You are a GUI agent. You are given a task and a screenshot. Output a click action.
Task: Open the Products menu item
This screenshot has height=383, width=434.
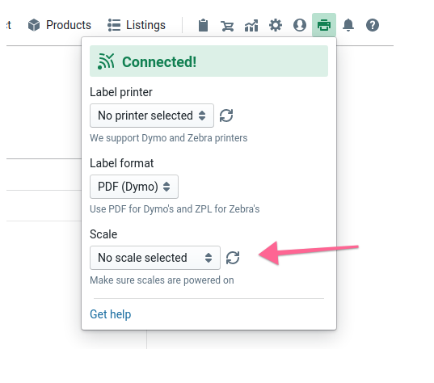(60, 25)
